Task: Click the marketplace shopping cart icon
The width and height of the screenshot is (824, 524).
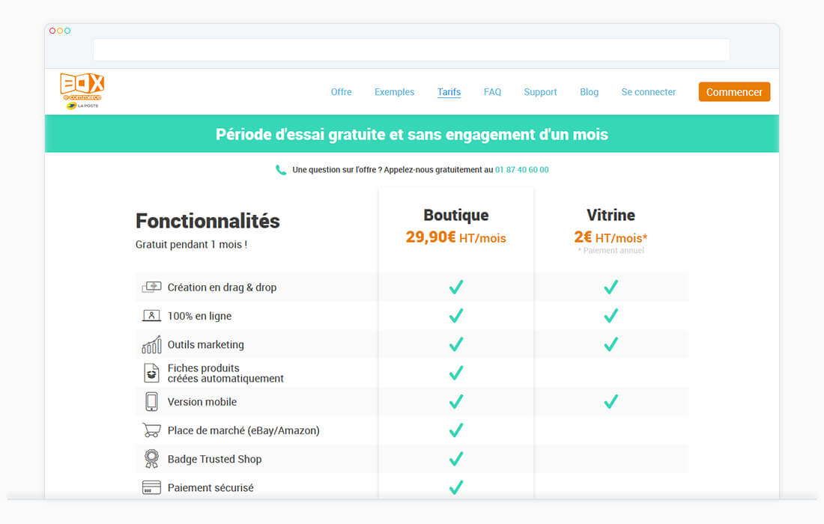Action: 151,430
